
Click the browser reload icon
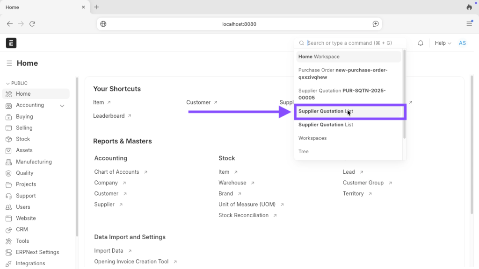click(x=32, y=24)
